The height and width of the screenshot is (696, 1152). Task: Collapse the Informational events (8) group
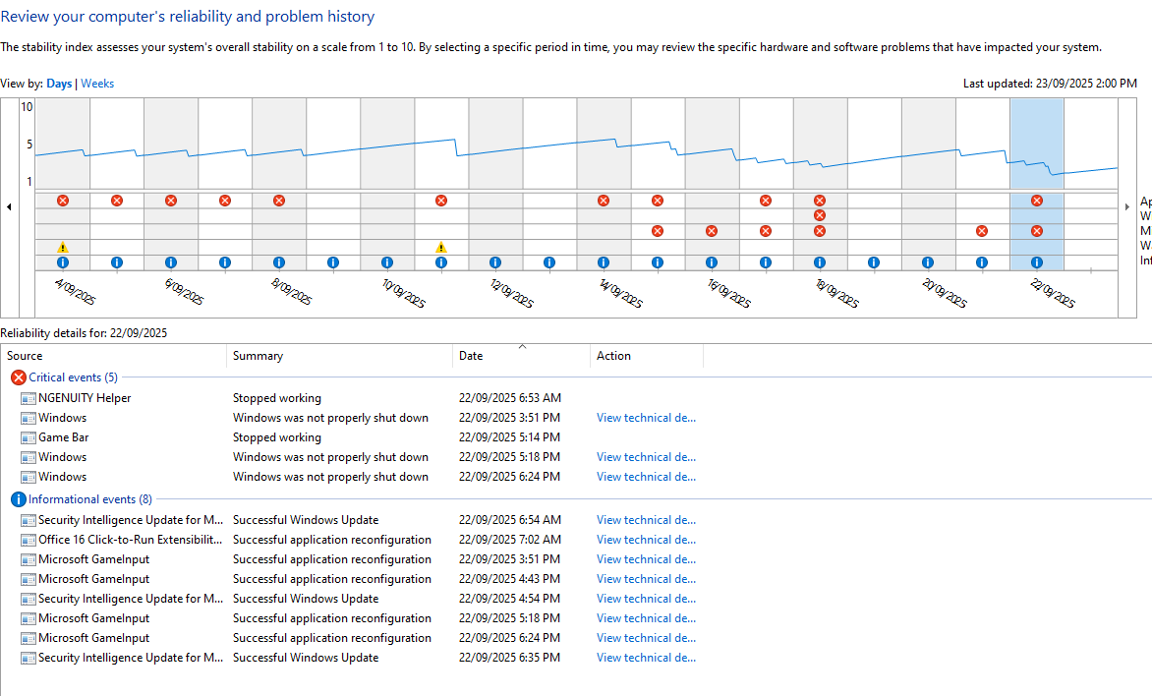[82, 499]
